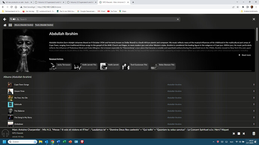Screen dimensions: 259x145
Task: Open the Volumio home icon
Action: coord(5,25)
